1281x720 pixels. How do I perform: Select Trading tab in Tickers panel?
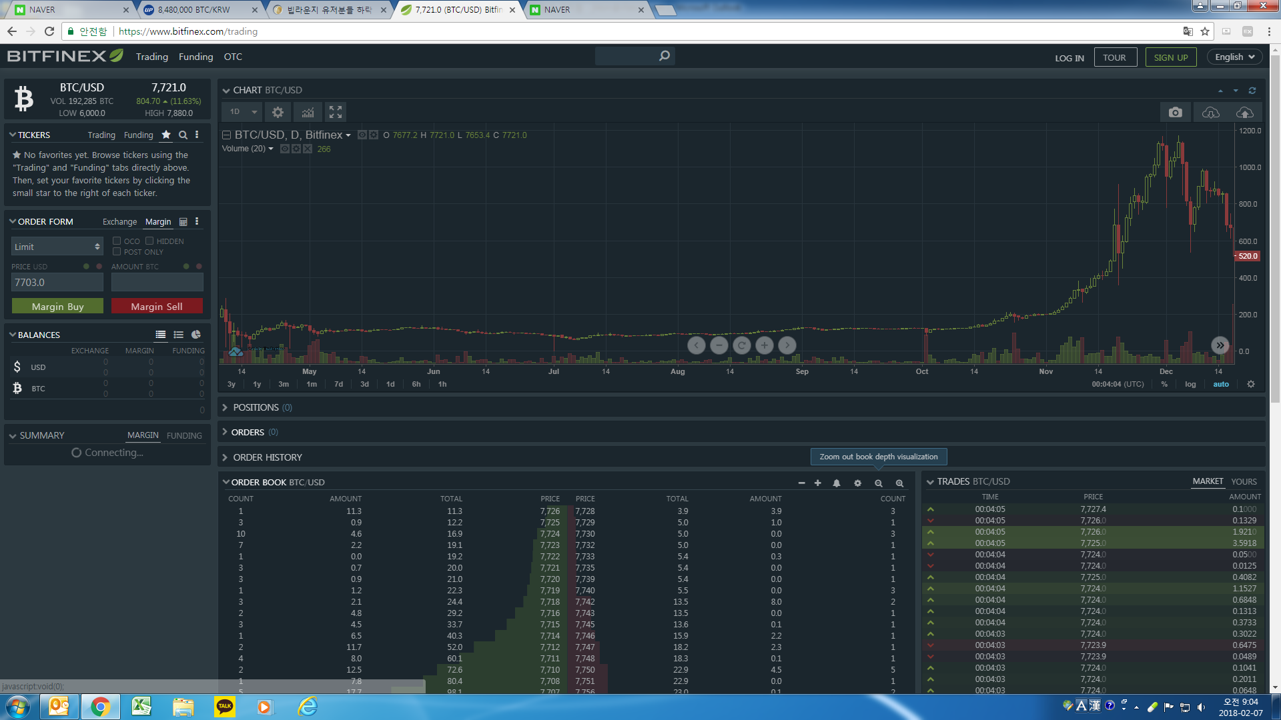pos(101,135)
